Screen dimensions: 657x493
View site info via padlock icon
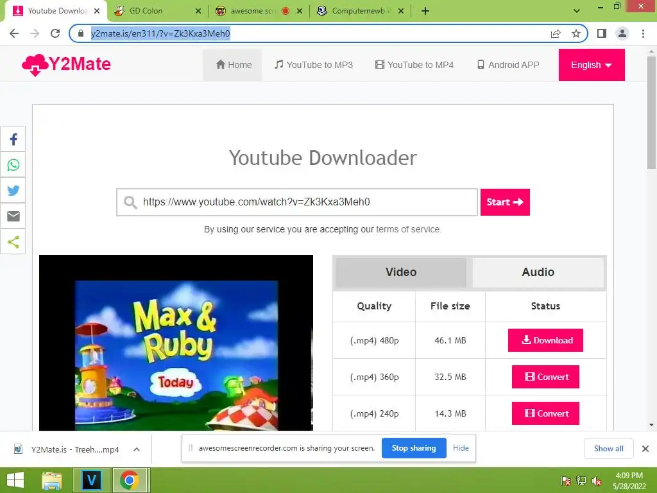click(81, 33)
